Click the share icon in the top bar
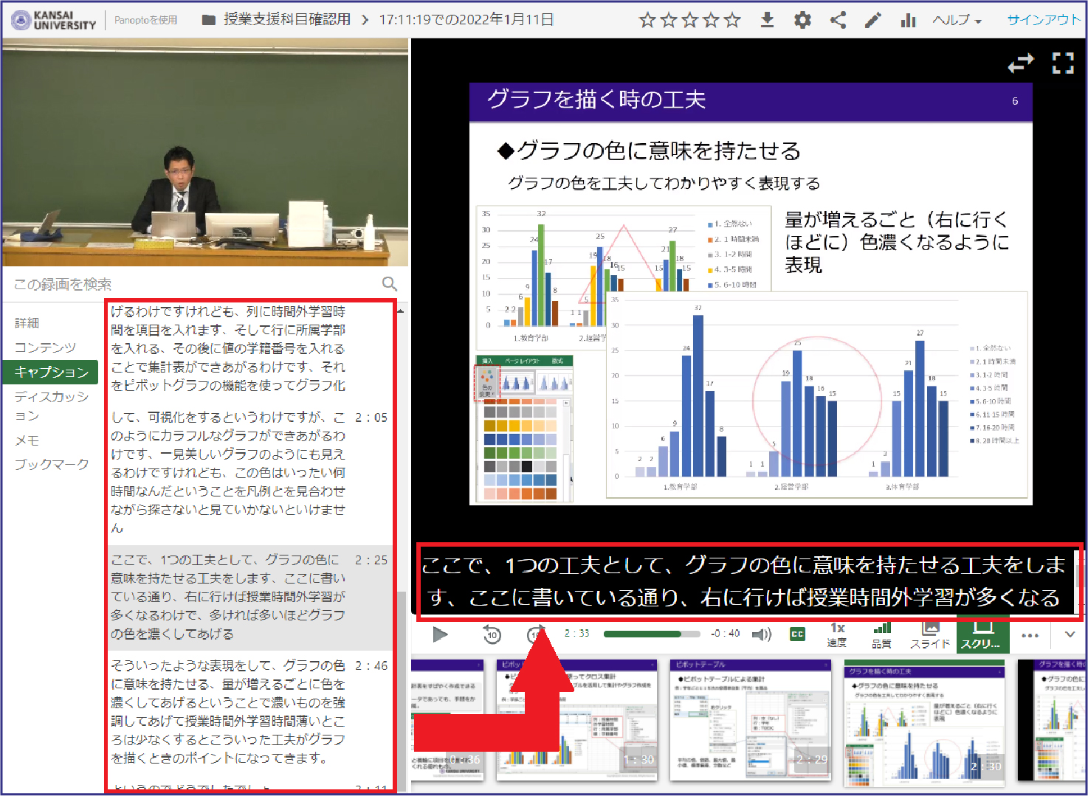 pyautogui.click(x=838, y=20)
